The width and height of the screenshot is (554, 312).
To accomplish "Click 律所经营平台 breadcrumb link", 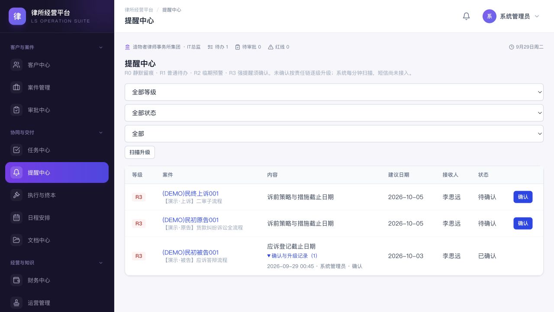I will click(139, 10).
